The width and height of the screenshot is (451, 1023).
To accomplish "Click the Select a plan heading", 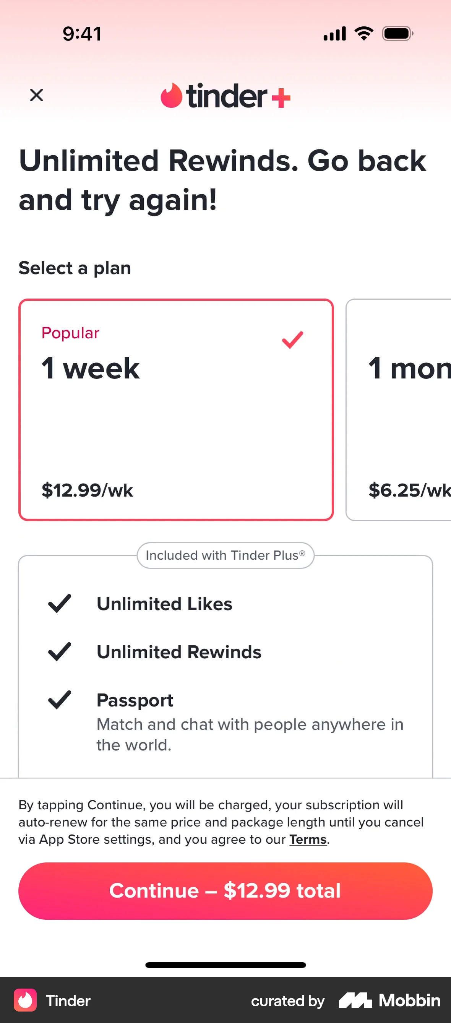I will point(74,268).
